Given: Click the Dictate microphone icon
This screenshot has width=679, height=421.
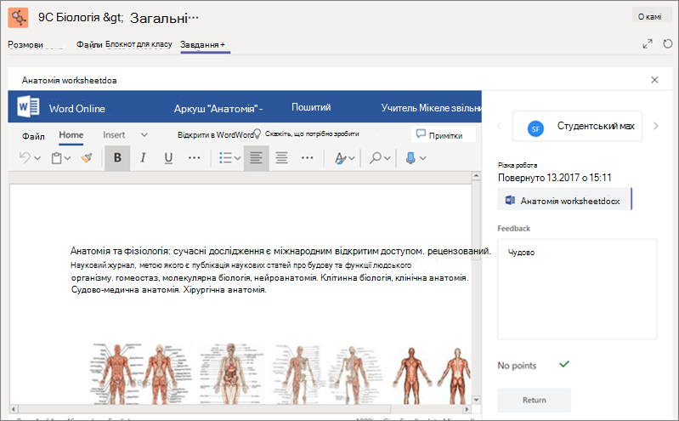Looking at the screenshot, I should 410,158.
